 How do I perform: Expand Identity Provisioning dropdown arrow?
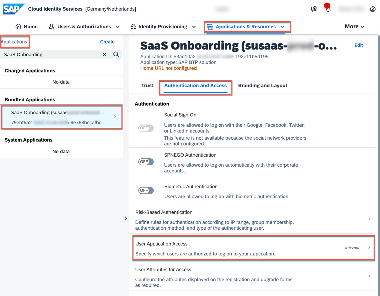[x=194, y=27]
